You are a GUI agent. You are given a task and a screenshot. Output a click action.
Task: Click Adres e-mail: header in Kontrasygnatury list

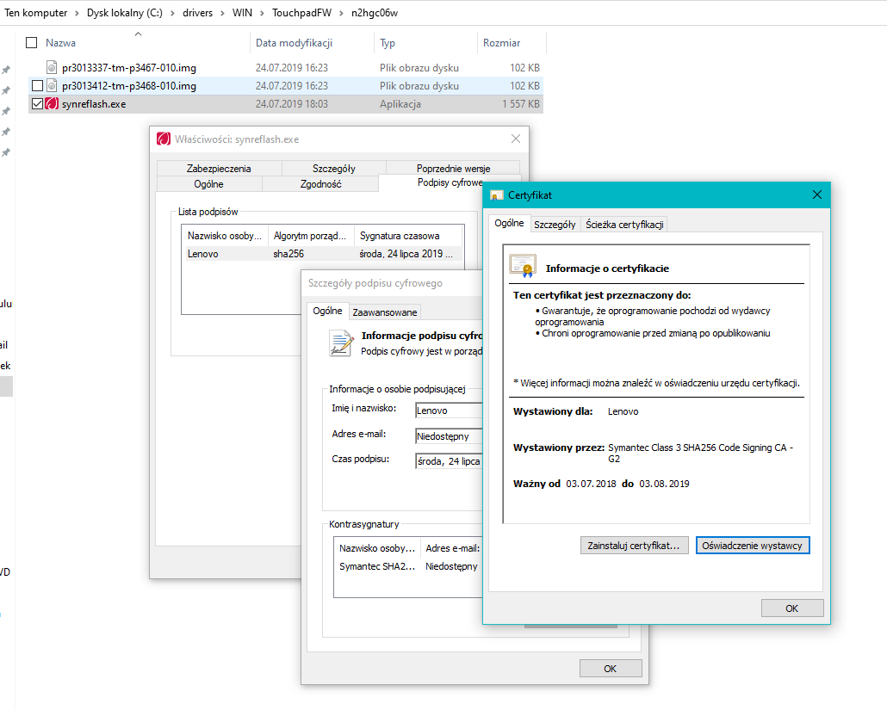453,548
